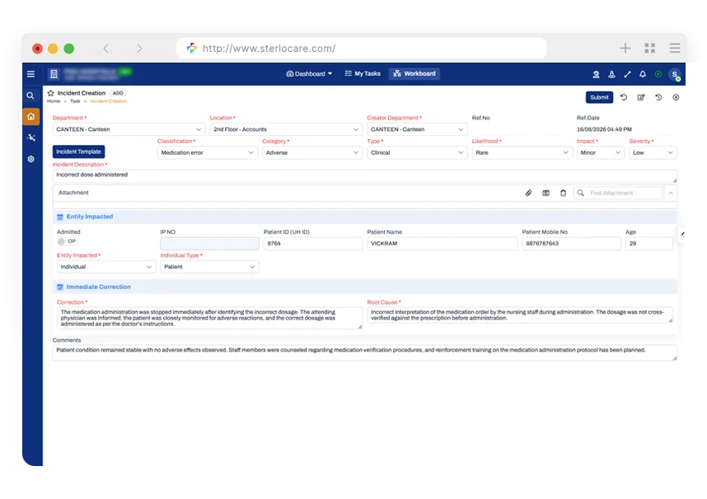Click the history clock icon in the toolbar
Image resolution: width=707 pixels, height=499 pixels.
point(658,97)
